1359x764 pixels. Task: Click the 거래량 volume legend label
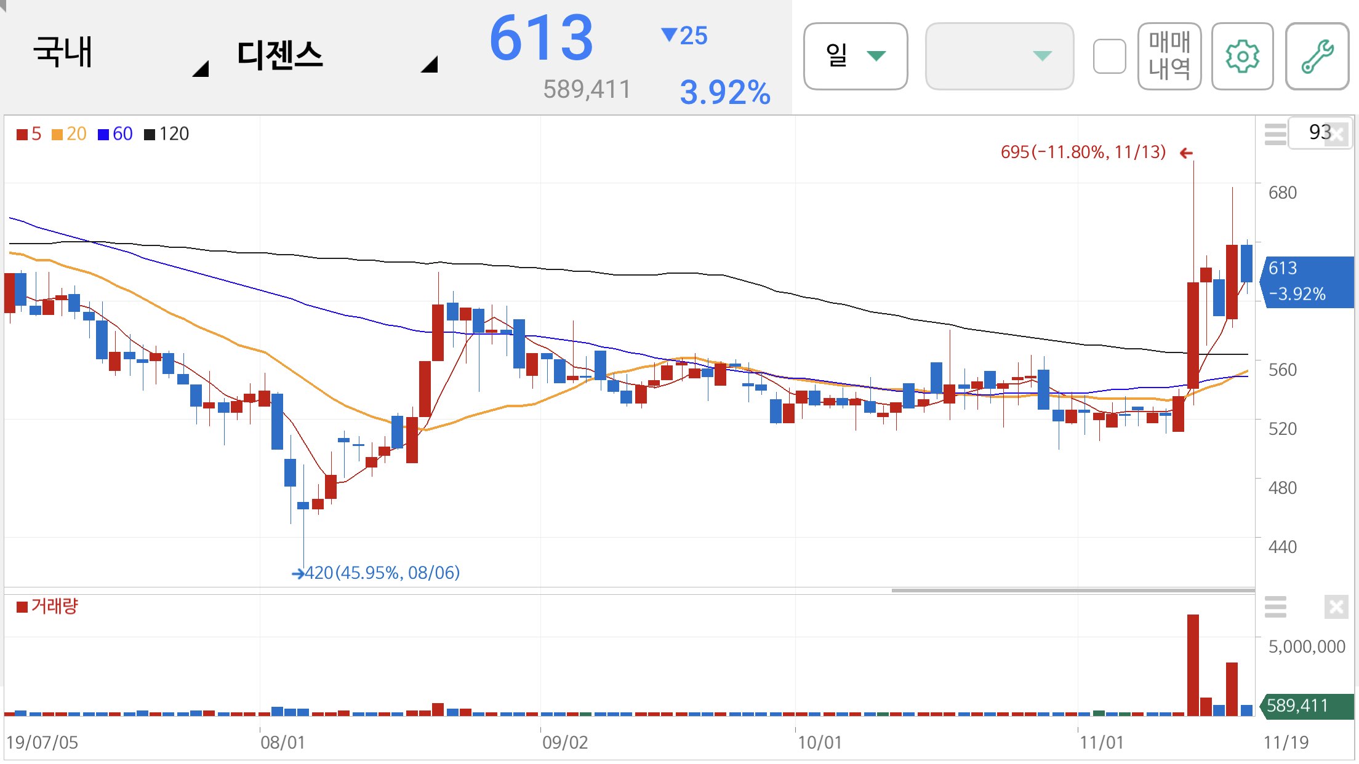pos(54,607)
